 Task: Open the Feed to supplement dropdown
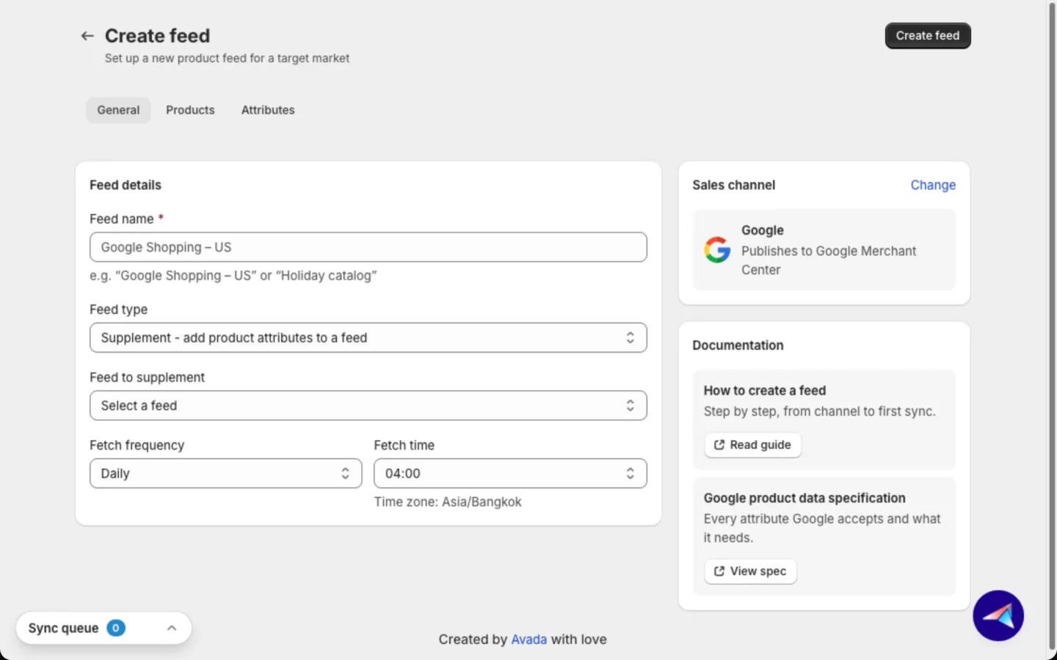(368, 406)
